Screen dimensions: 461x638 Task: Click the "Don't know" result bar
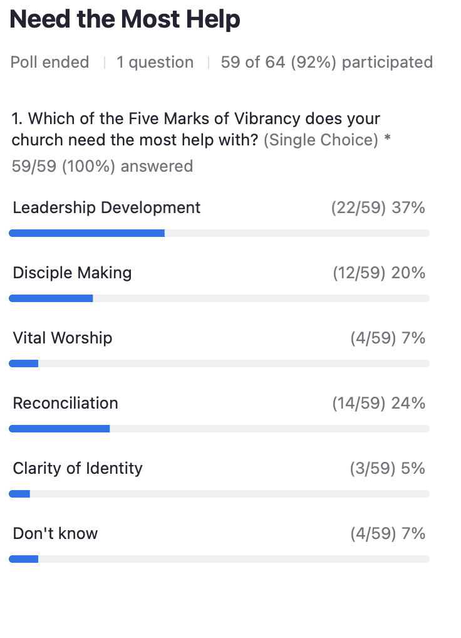(219, 559)
